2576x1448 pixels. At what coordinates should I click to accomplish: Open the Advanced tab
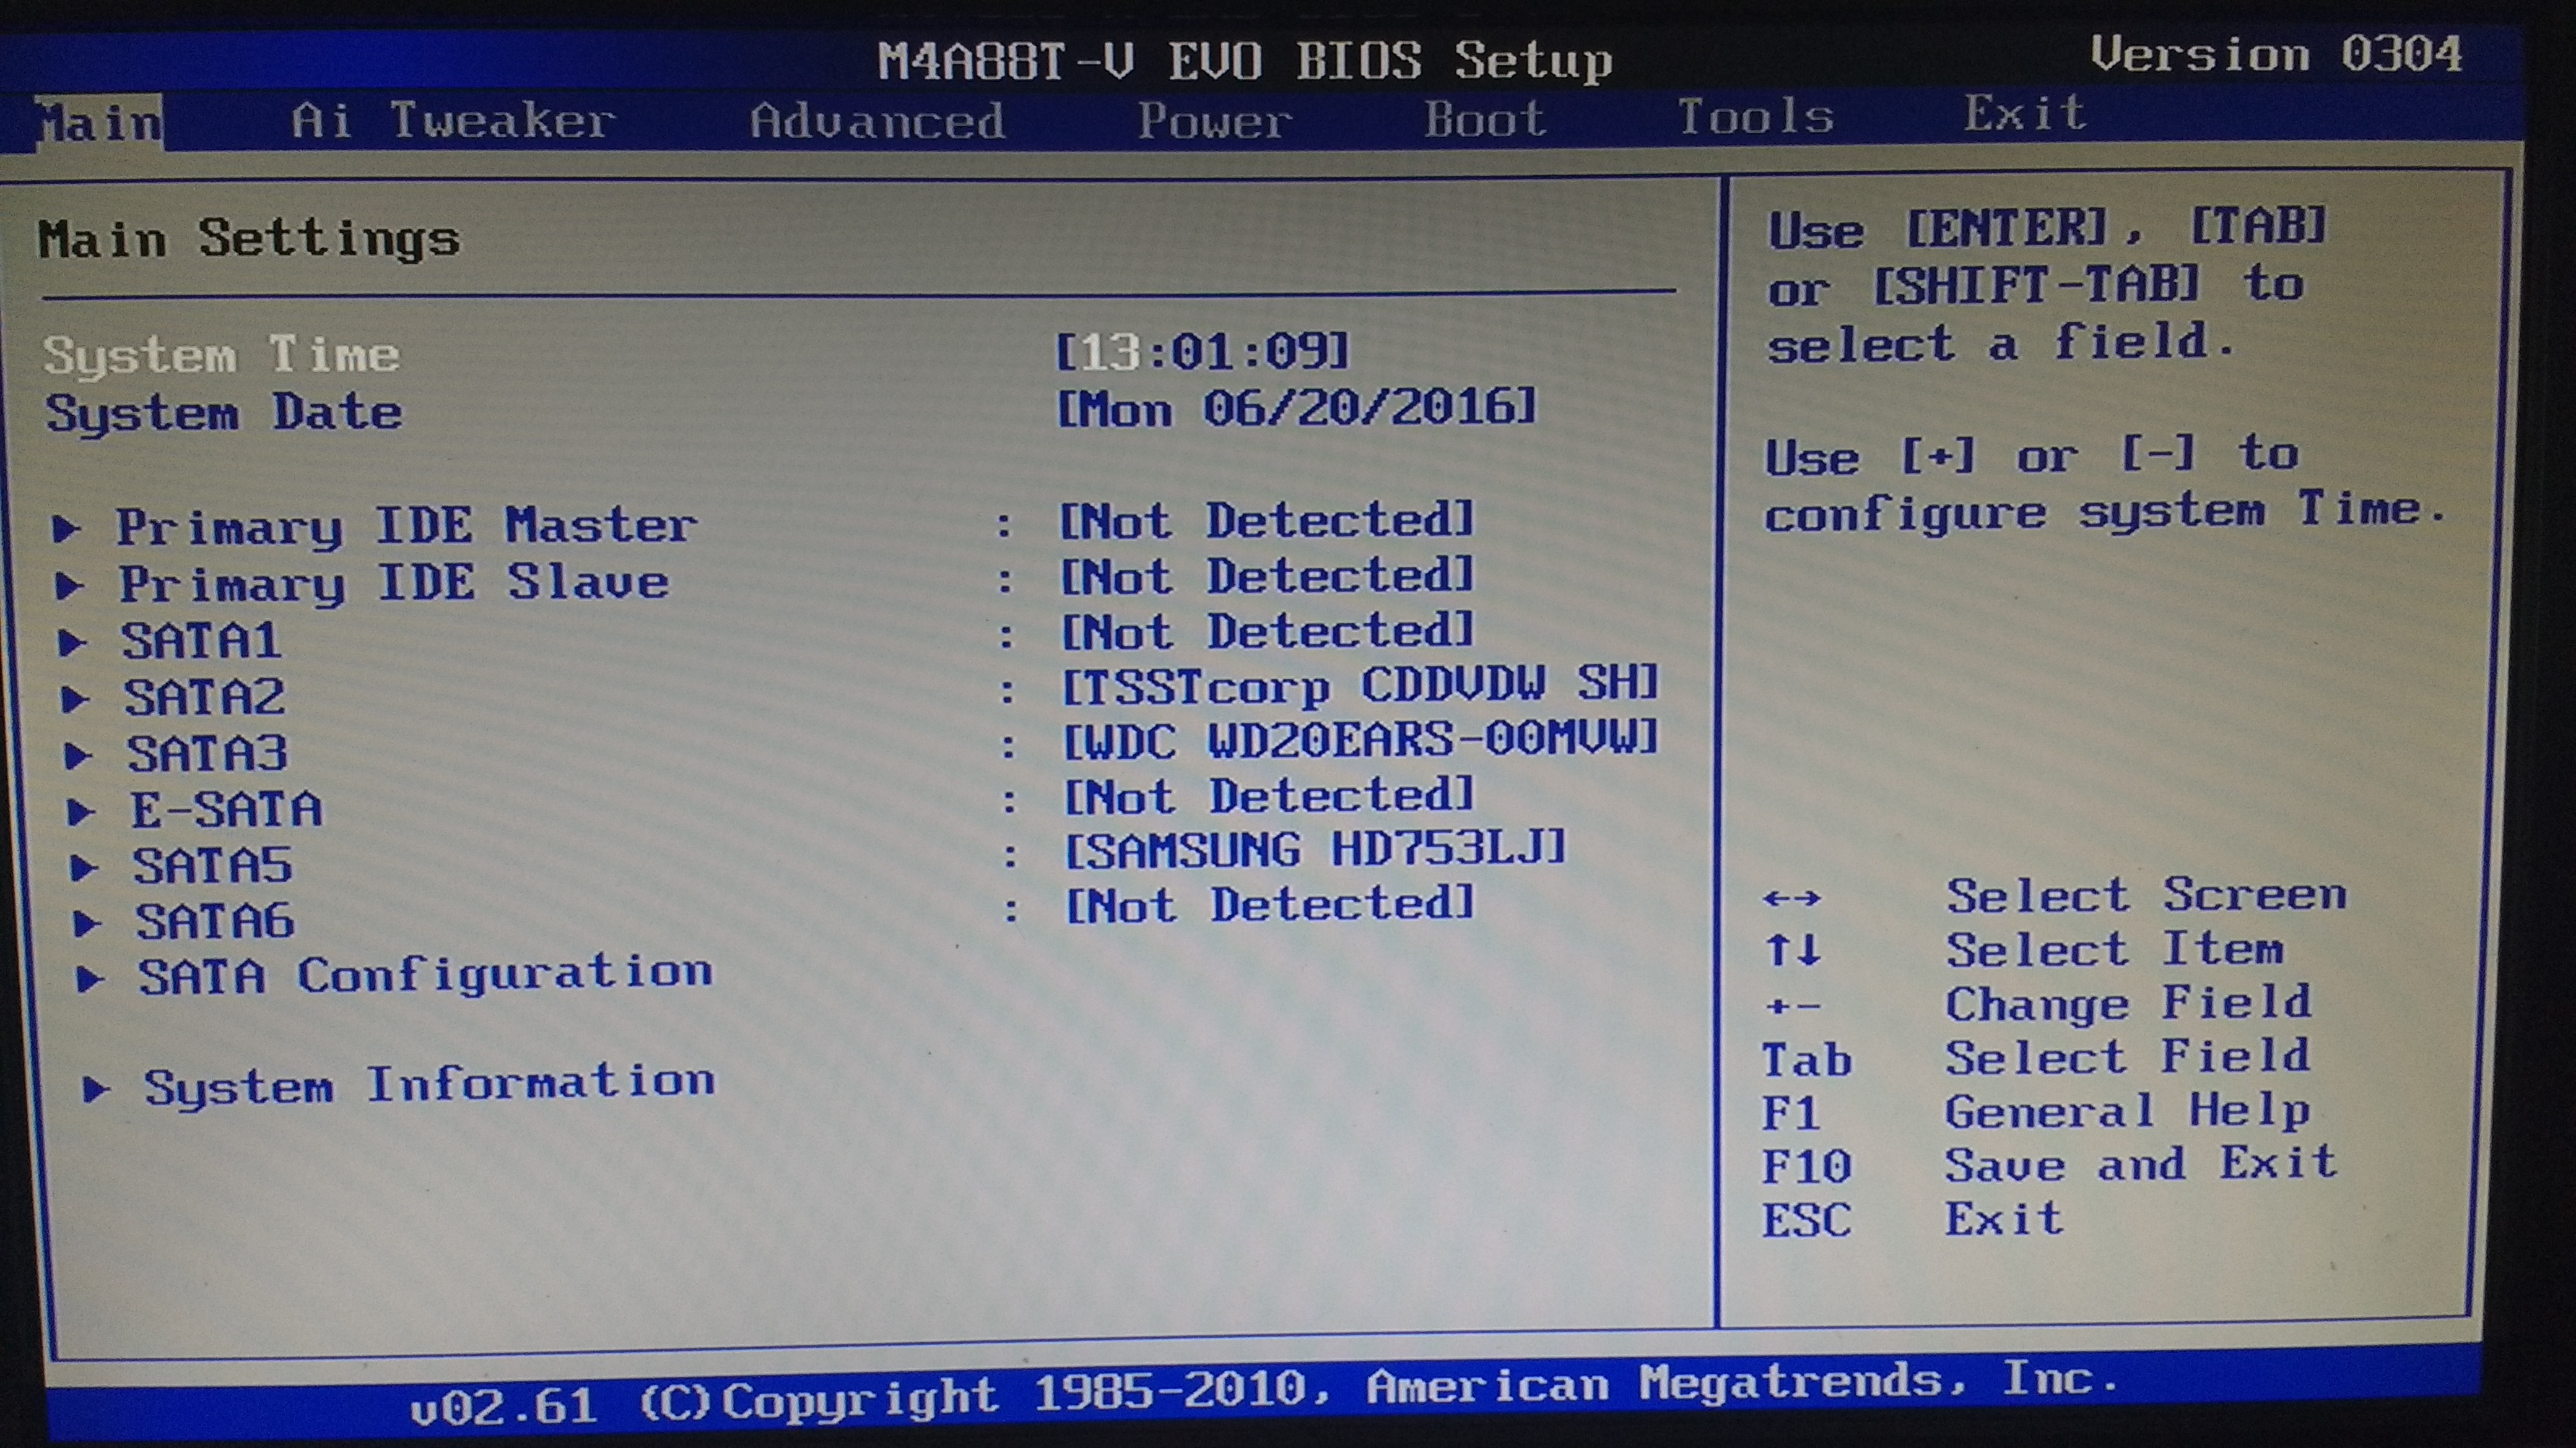click(877, 121)
